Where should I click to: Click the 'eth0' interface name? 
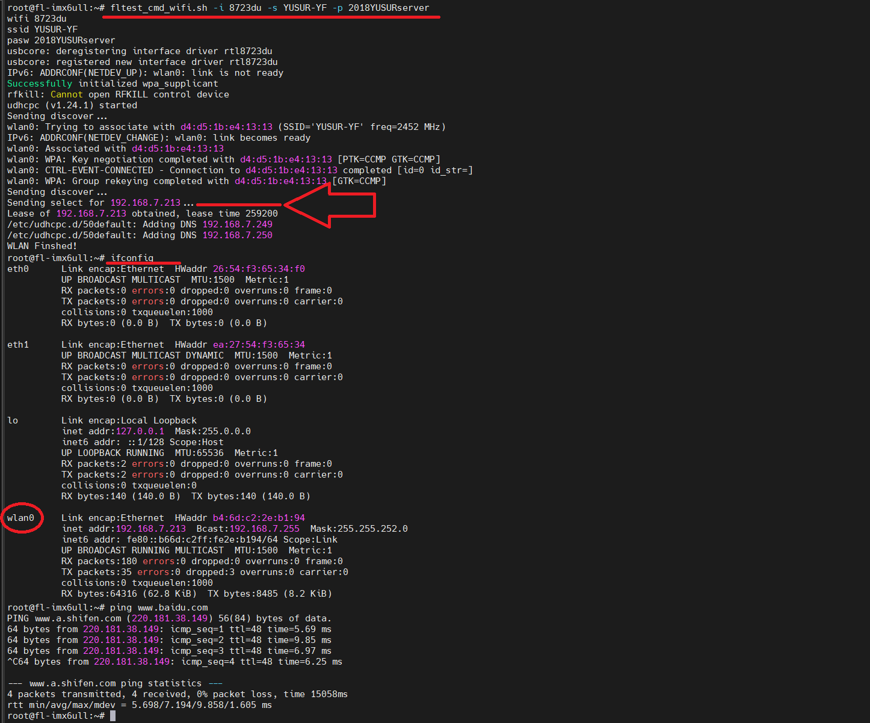tap(18, 269)
